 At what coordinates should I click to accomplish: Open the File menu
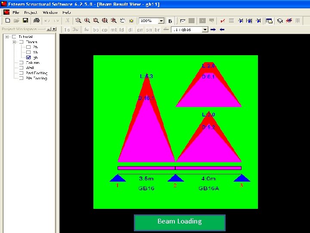point(16,13)
